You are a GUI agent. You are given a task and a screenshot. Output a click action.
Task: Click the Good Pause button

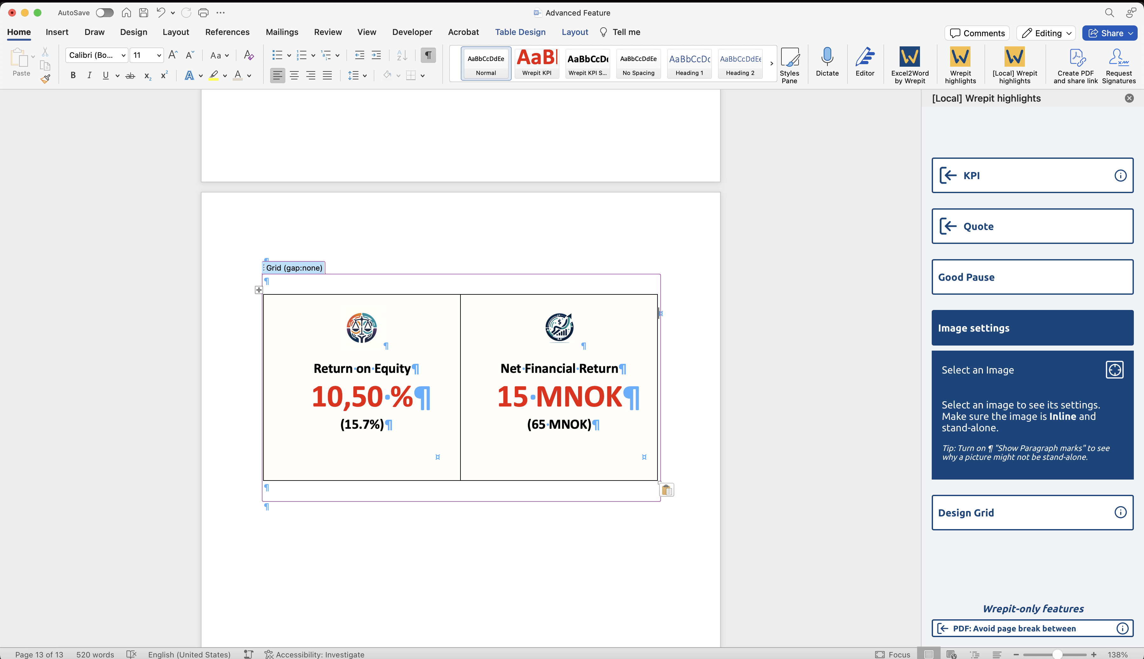[1032, 277]
